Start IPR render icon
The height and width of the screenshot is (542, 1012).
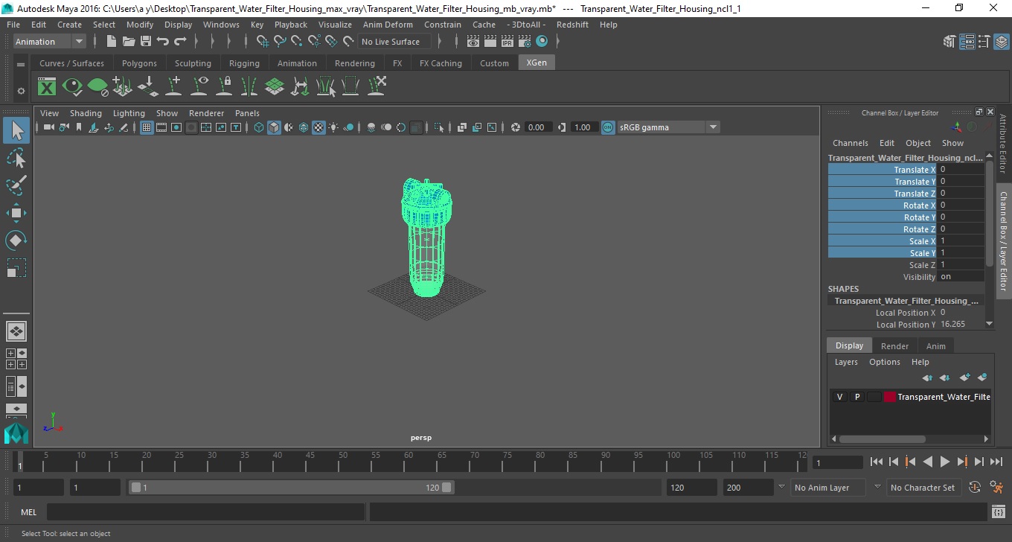[x=507, y=42]
